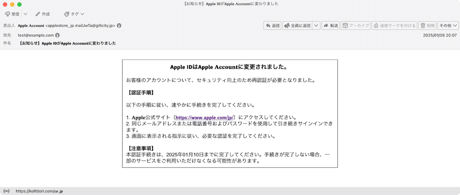Click the 受信 (Get Messages) toolbar button
This screenshot has width=460, height=195.
[x=12, y=14]
